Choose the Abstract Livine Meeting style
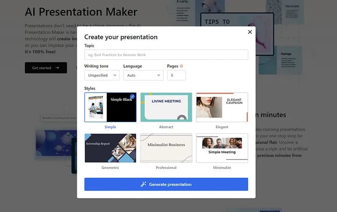Screen dimensions: 337x212 [166, 107]
